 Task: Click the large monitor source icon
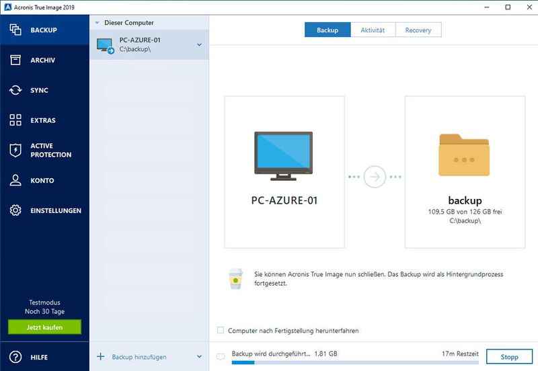click(283, 156)
